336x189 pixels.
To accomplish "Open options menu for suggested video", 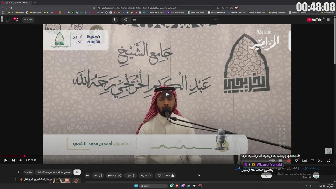I will point(16,180).
